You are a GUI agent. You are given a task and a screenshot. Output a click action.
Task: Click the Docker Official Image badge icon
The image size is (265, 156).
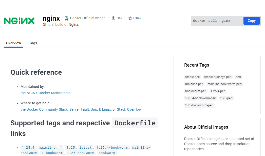66,18
